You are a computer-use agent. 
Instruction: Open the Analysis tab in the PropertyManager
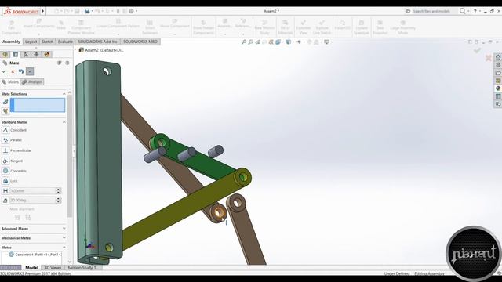click(32, 81)
